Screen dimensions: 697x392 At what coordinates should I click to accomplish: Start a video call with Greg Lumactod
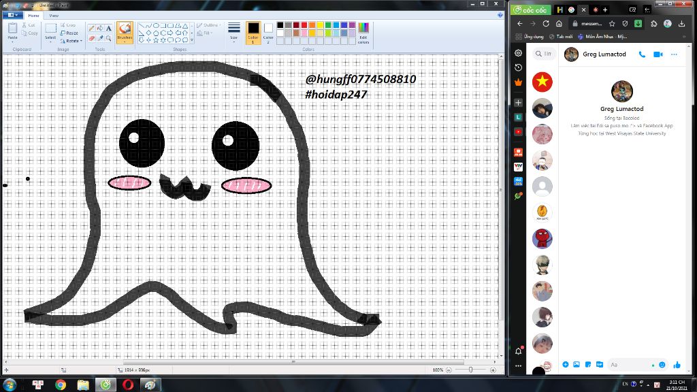pos(658,54)
